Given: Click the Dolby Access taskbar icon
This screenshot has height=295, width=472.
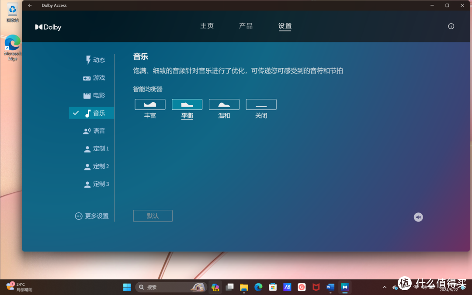Looking at the screenshot, I should (345, 287).
